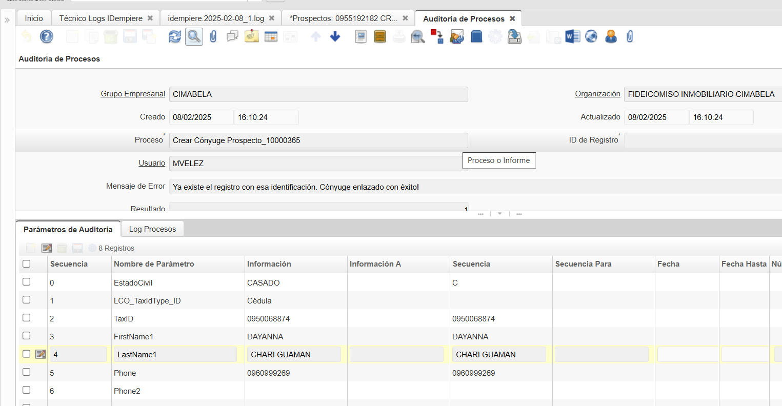
Task: Follow the Grupo Empresarial label link
Action: point(133,94)
